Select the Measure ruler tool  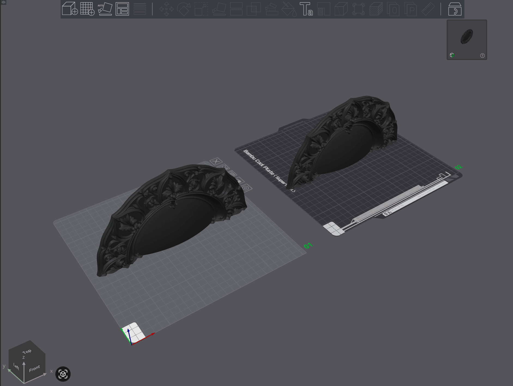click(428, 9)
